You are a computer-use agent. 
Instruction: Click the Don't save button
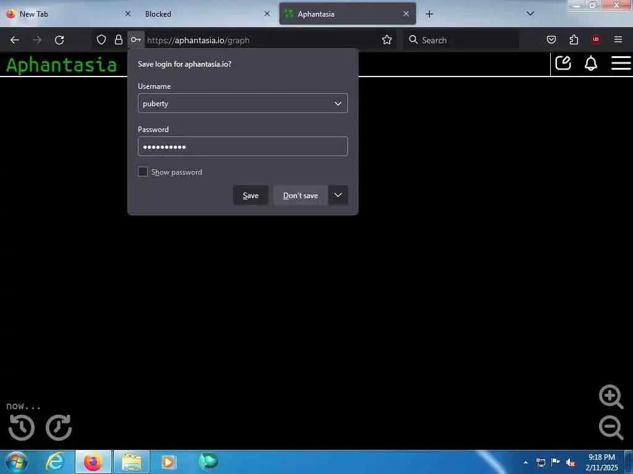pos(300,195)
